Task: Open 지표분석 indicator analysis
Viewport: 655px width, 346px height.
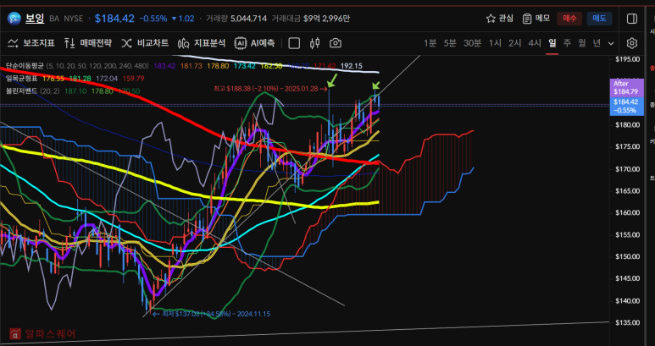Action: coord(202,43)
